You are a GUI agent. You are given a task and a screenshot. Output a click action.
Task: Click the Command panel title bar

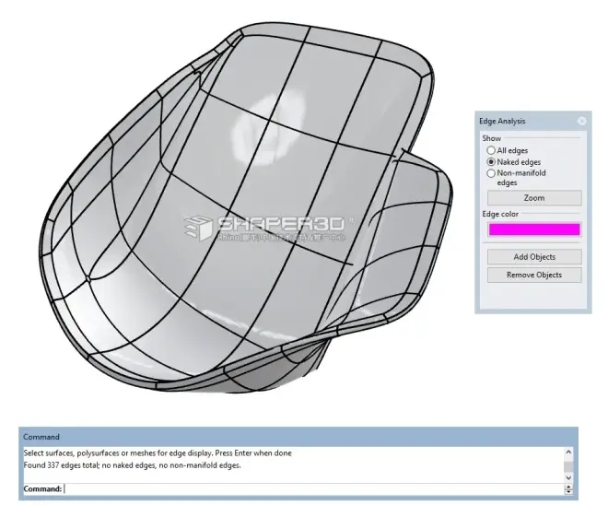pos(298,437)
